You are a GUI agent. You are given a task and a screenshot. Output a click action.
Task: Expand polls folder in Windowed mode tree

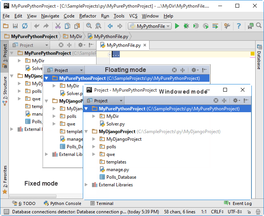pos(93,147)
